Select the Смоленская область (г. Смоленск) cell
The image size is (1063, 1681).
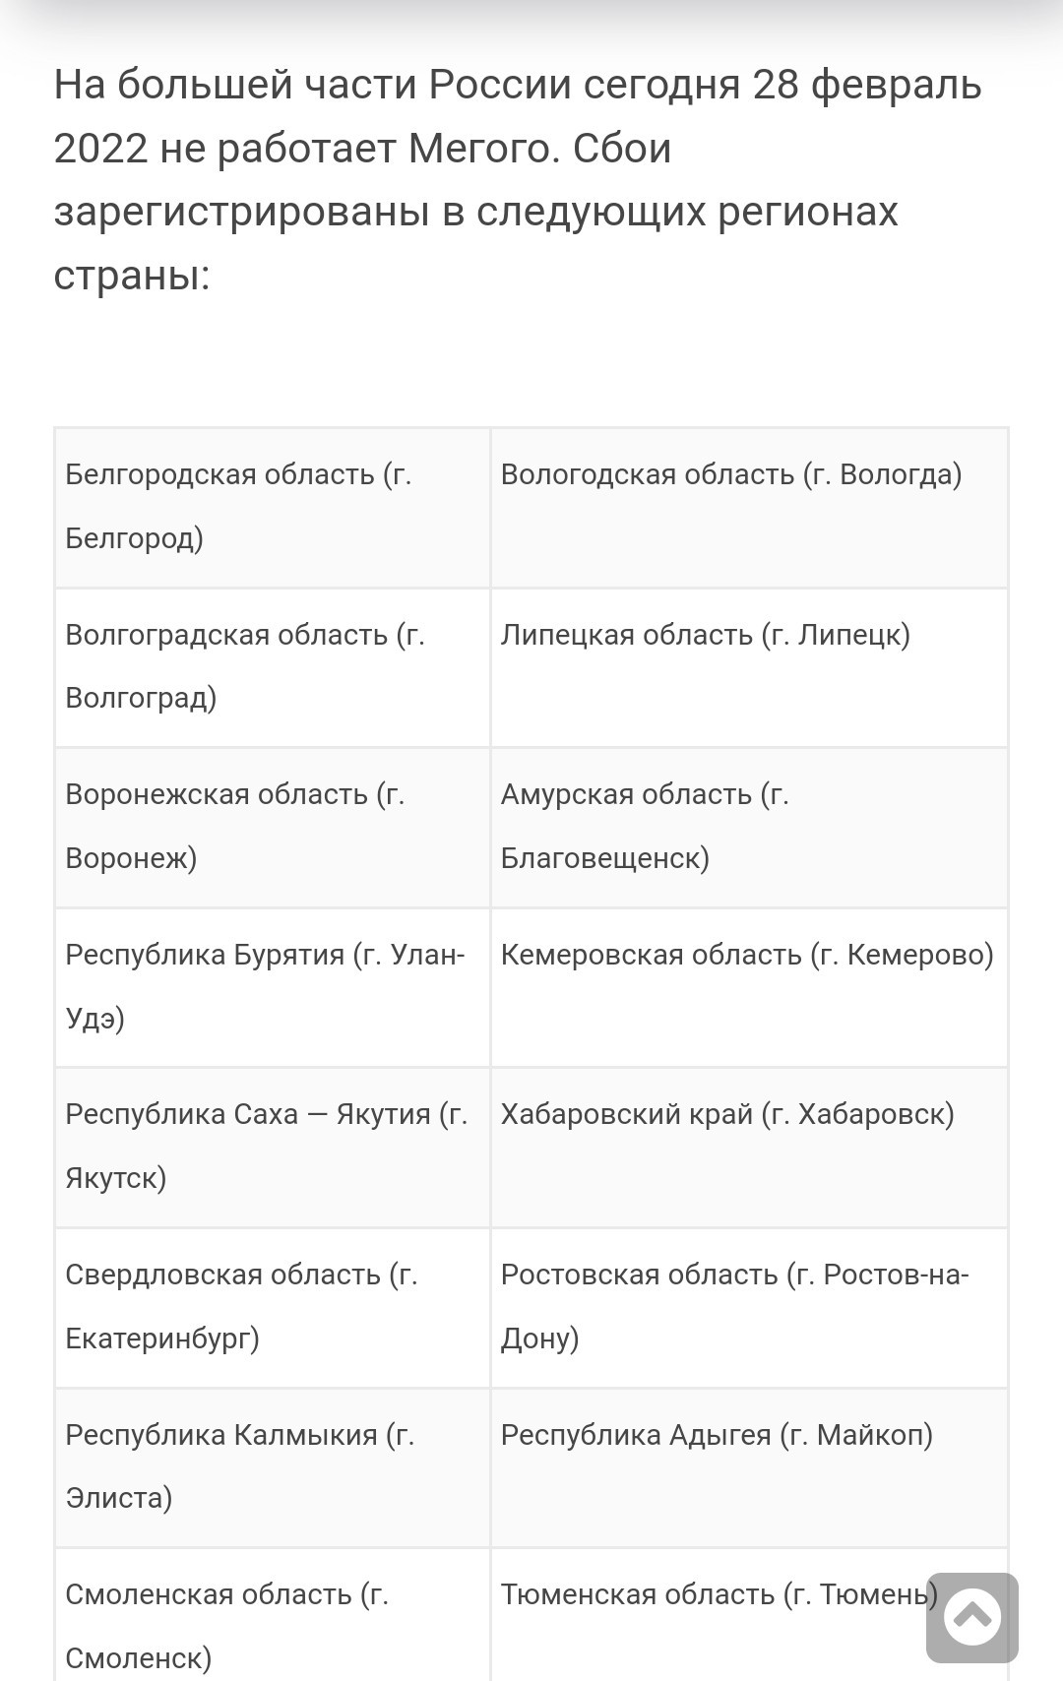coord(273,1615)
